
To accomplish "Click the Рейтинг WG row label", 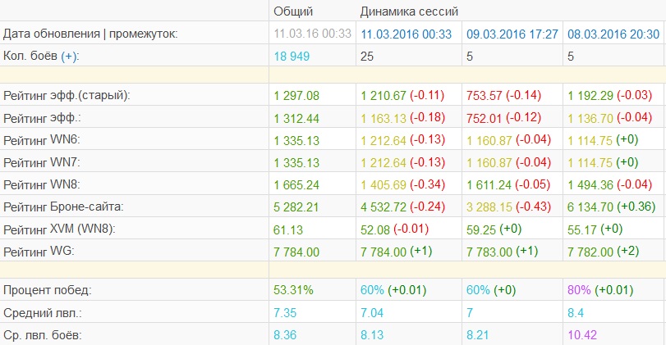I will pyautogui.click(x=39, y=252).
